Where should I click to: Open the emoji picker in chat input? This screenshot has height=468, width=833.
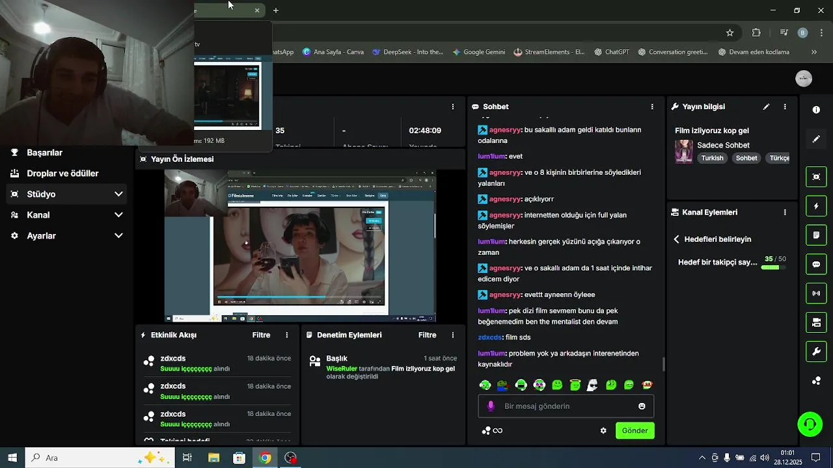click(x=642, y=406)
